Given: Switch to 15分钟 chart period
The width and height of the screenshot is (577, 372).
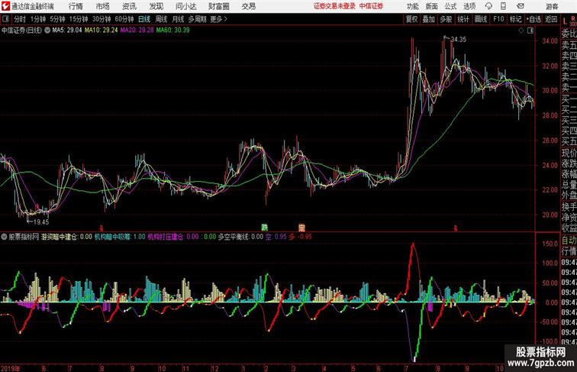Looking at the screenshot, I should tap(79, 19).
